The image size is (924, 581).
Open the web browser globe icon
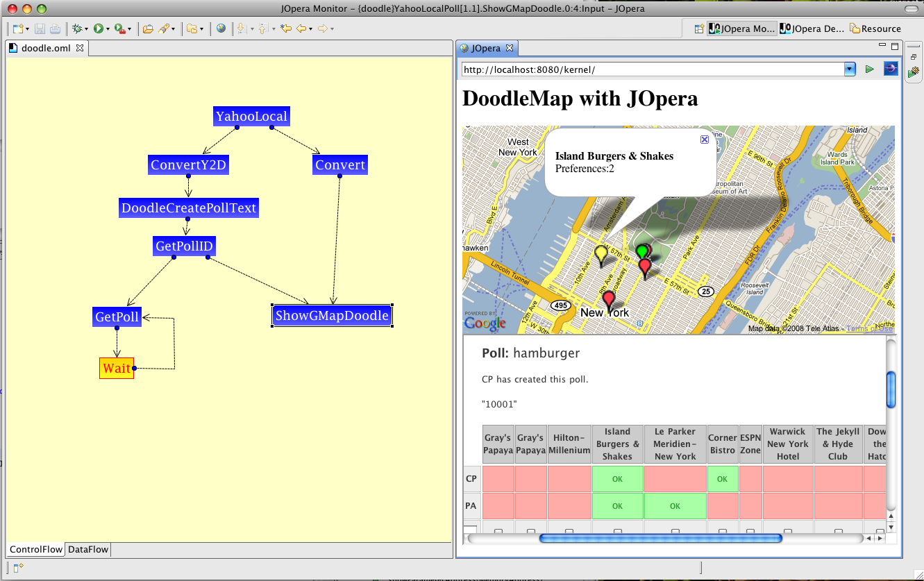click(221, 28)
